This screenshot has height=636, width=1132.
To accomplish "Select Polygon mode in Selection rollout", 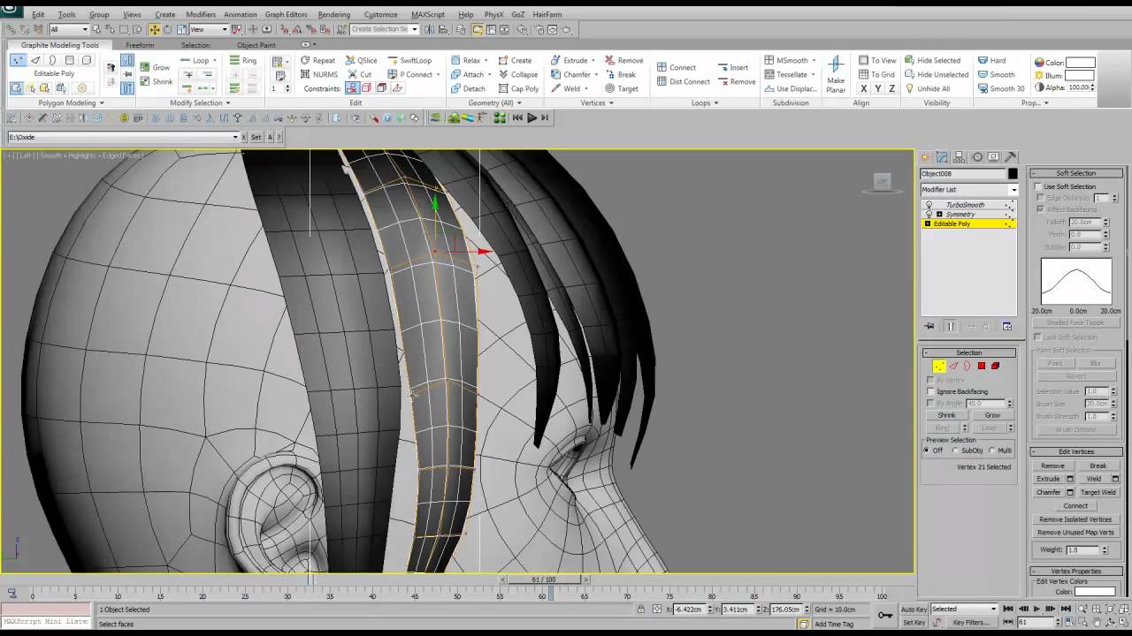I will click(x=981, y=366).
